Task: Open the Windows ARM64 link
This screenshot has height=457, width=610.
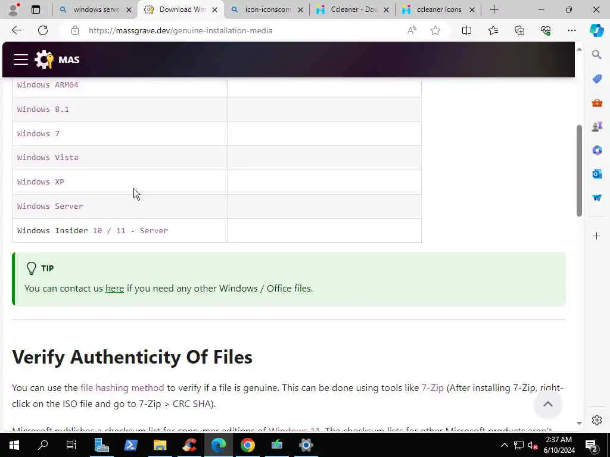Action: click(x=48, y=84)
